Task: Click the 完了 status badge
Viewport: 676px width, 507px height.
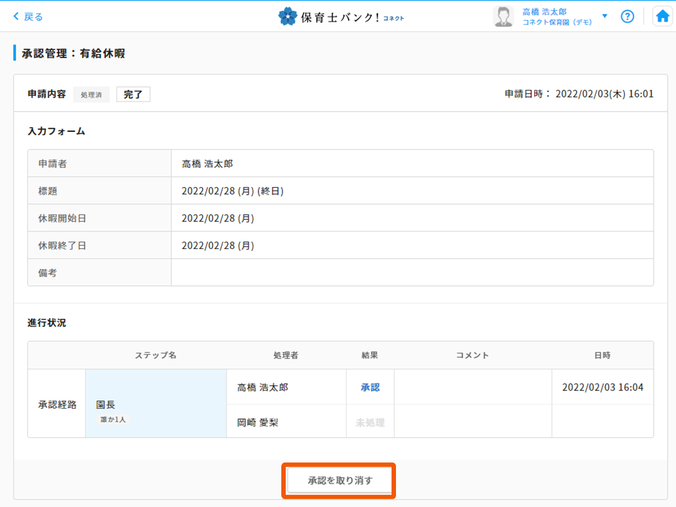Action: [133, 94]
